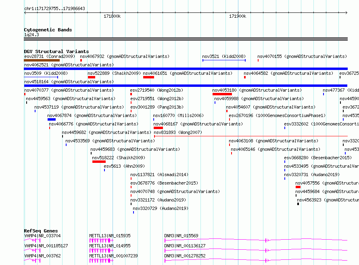The image size is (359, 265).
Task: Open nsv4533569 variant label
Action: coord(110,141)
